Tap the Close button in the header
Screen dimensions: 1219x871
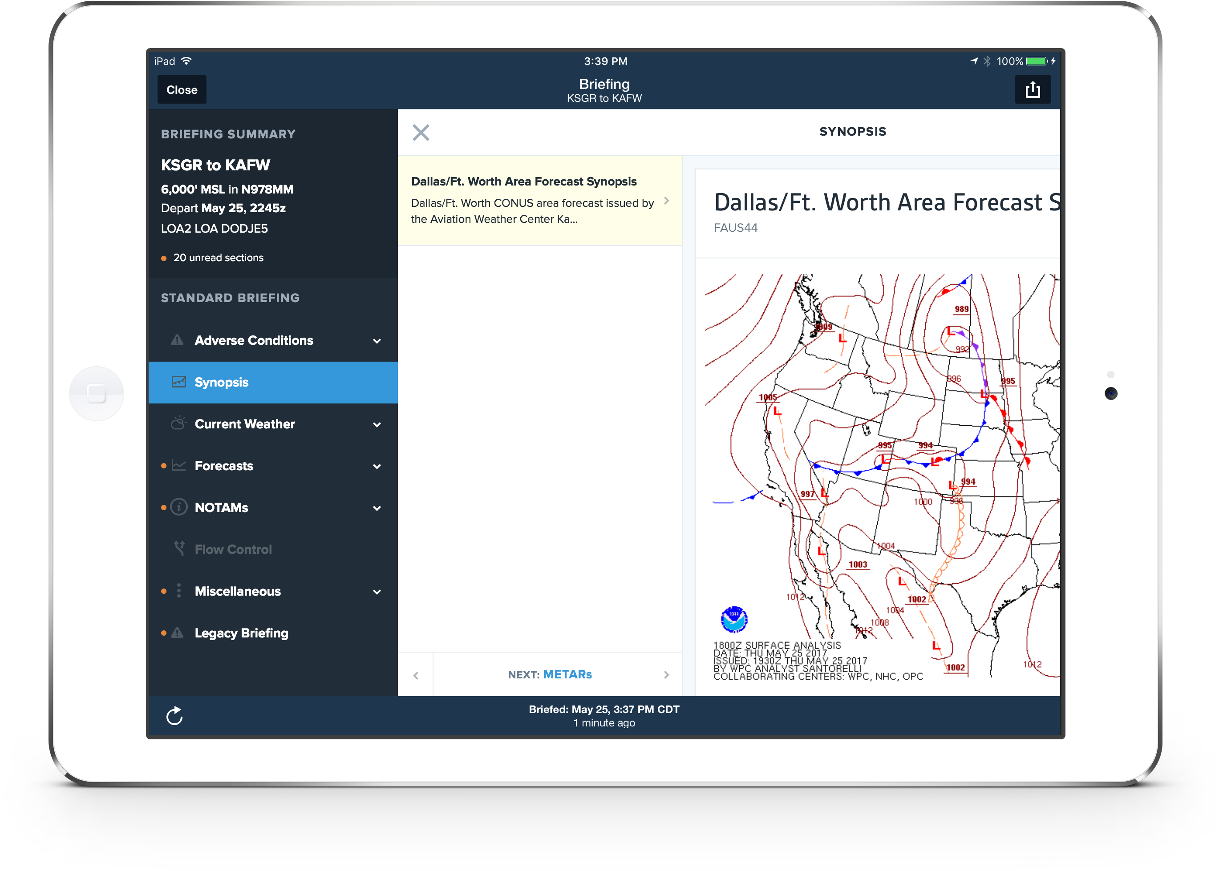click(x=182, y=89)
